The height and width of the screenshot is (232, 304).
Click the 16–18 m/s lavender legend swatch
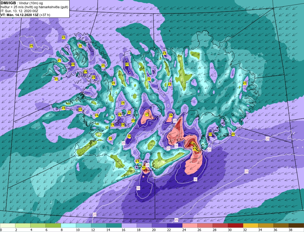pyautogui.click(x=129, y=225)
